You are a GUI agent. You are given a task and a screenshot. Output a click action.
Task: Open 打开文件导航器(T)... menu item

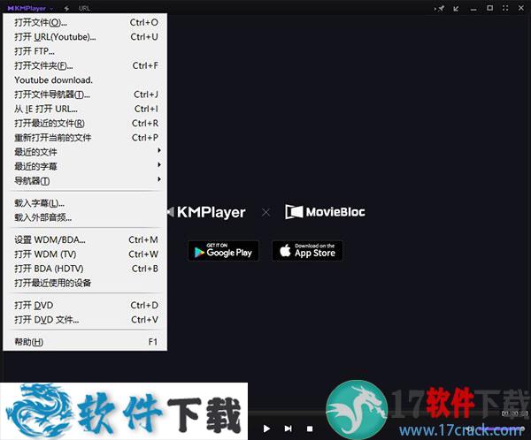click(85, 95)
